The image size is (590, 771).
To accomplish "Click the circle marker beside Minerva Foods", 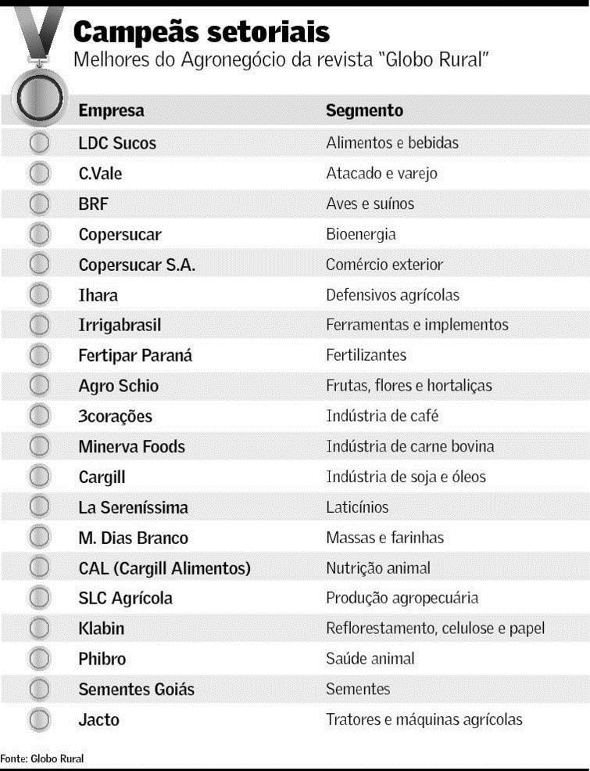I will tap(39, 447).
